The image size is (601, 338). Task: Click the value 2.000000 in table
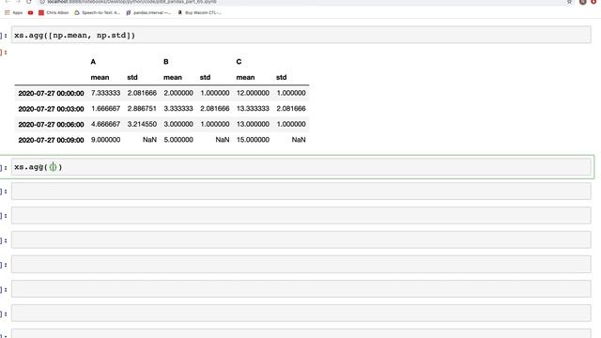pos(178,93)
